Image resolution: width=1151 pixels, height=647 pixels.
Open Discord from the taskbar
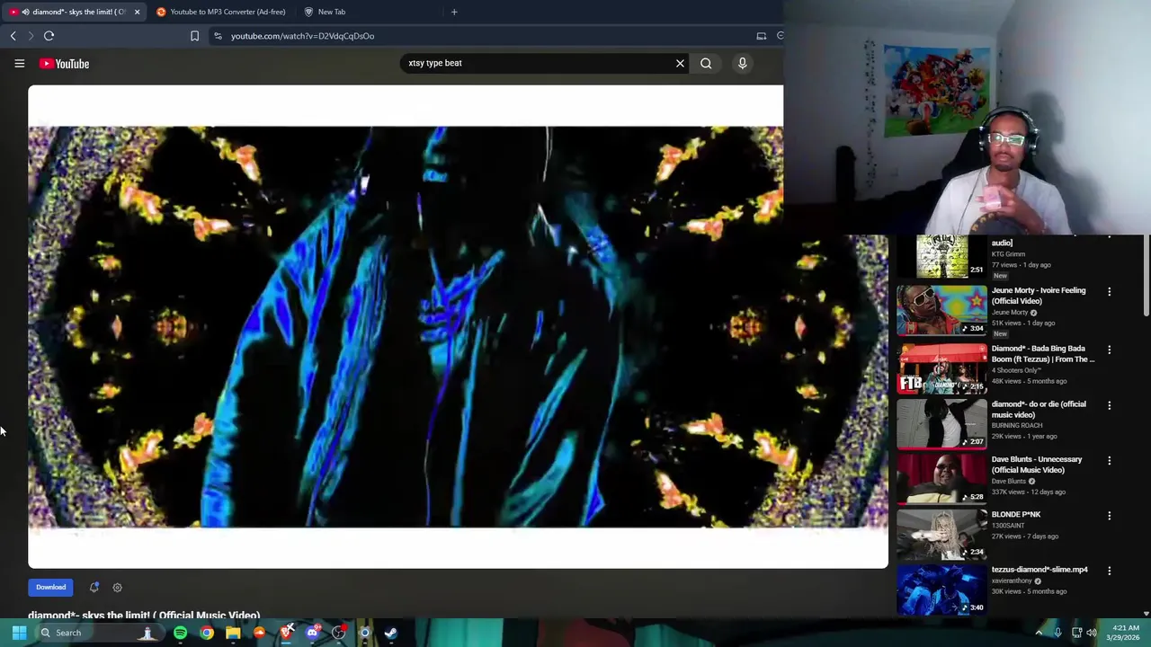312,633
